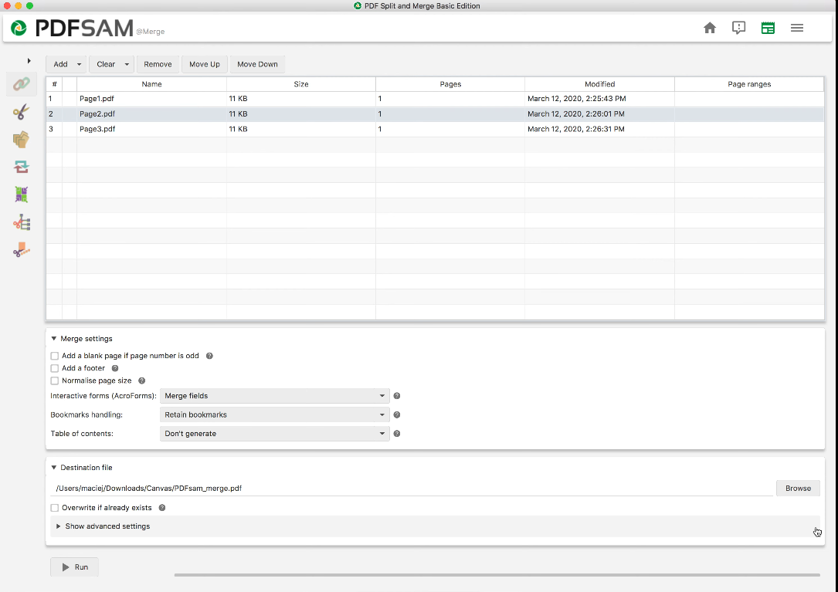The image size is (838, 592).
Task: Browse for destination file
Action: click(798, 489)
